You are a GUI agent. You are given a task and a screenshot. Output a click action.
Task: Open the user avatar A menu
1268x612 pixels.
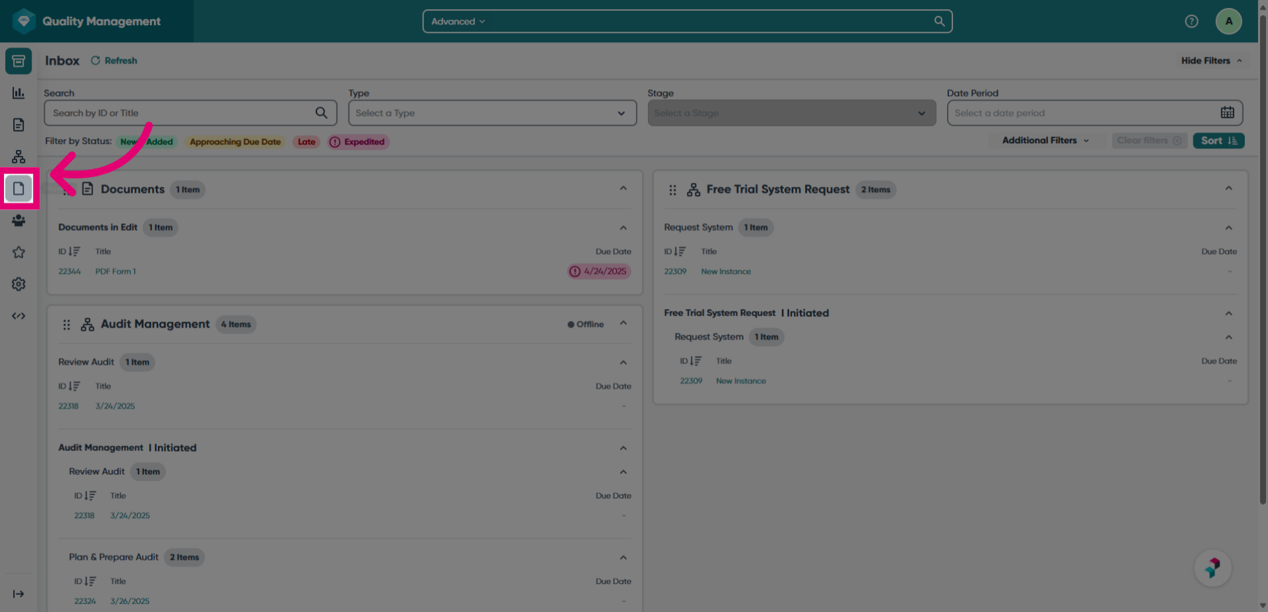(x=1228, y=21)
